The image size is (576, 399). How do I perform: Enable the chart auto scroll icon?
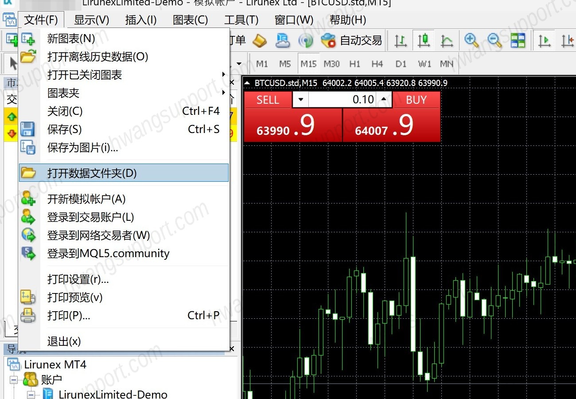544,41
